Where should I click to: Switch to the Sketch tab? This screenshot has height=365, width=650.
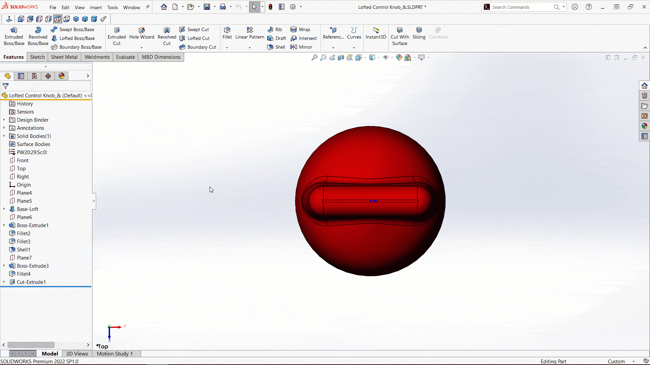tap(37, 57)
